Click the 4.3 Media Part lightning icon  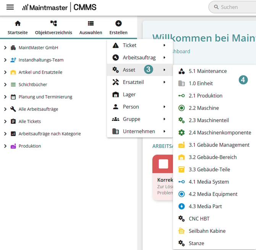pyautogui.click(x=181, y=206)
